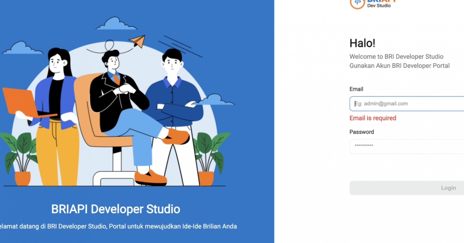Click the 'BRIAPI Developer Studio' title
Image resolution: width=464 pixels, height=243 pixels.
click(x=116, y=209)
